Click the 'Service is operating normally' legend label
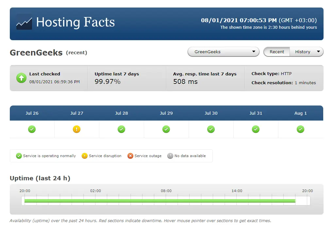 [49, 156]
